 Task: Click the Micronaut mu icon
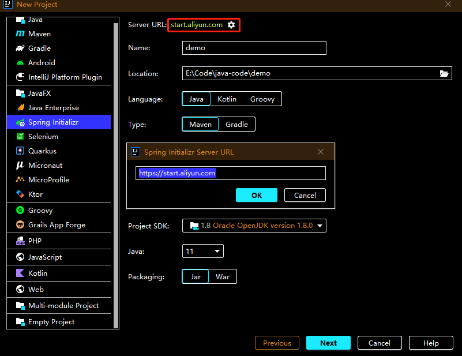[20, 166]
